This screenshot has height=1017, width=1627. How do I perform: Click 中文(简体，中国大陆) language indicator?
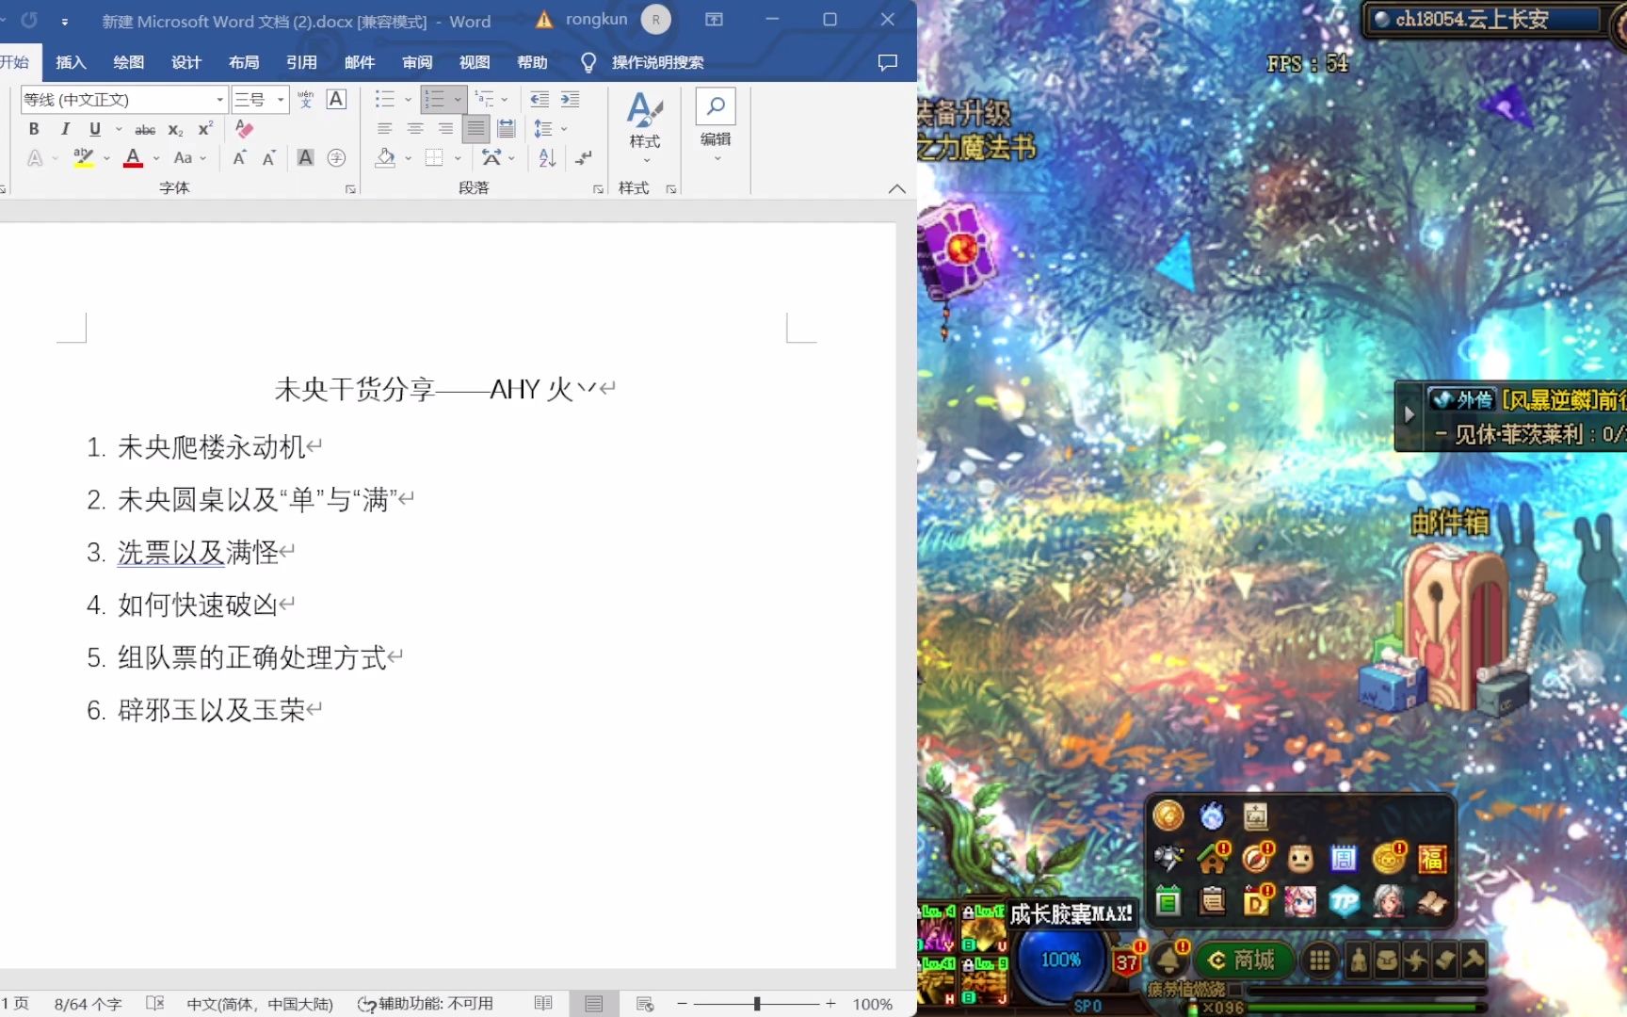click(x=260, y=1004)
